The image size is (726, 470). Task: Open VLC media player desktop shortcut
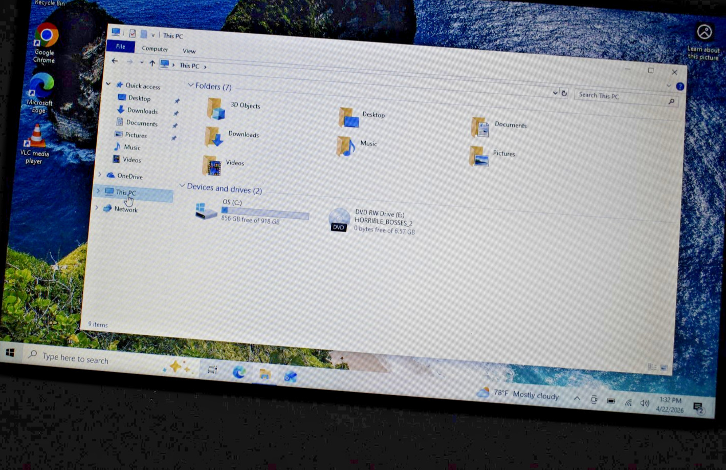[35, 144]
